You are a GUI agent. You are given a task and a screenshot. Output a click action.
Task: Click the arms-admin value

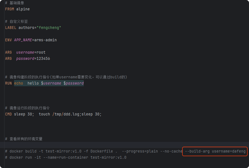pos(46,40)
